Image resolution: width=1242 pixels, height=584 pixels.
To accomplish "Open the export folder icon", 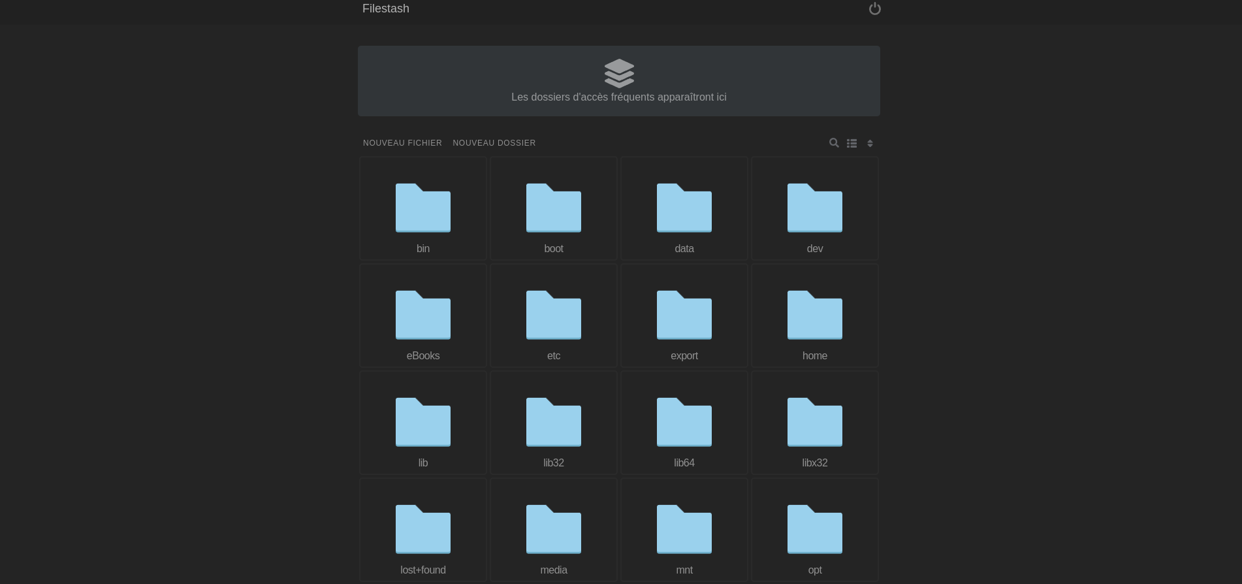I will (x=684, y=315).
